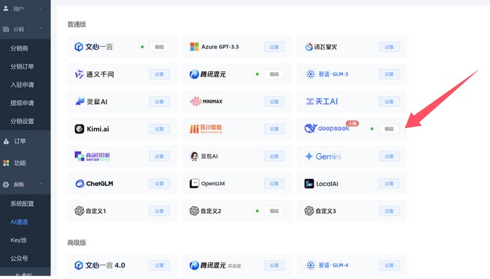Viewport: 490px width, 279px height.
Task: Click 设置 button for 讯飞星火
Action: 389,47
